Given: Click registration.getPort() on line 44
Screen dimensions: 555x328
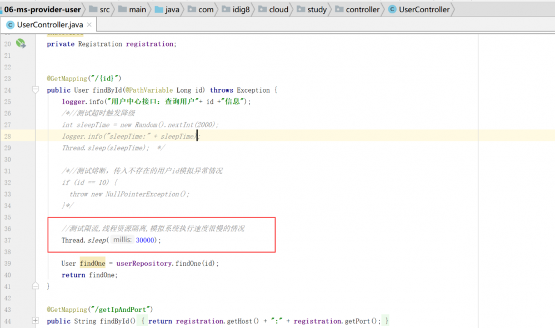Looking at the screenshot, I should pyautogui.click(x=335, y=321).
